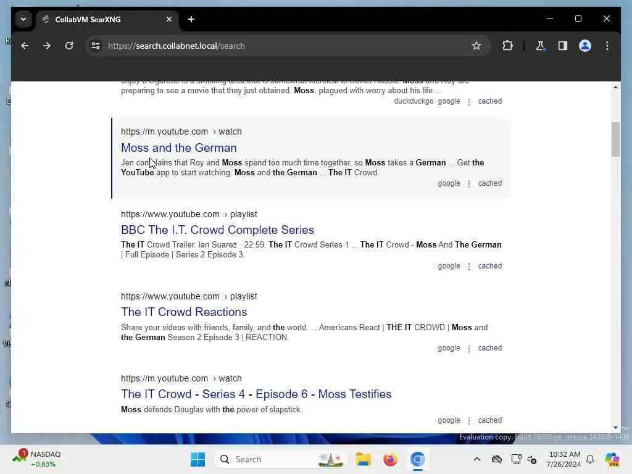
Task: Go forward in browser history
Action: click(47, 46)
